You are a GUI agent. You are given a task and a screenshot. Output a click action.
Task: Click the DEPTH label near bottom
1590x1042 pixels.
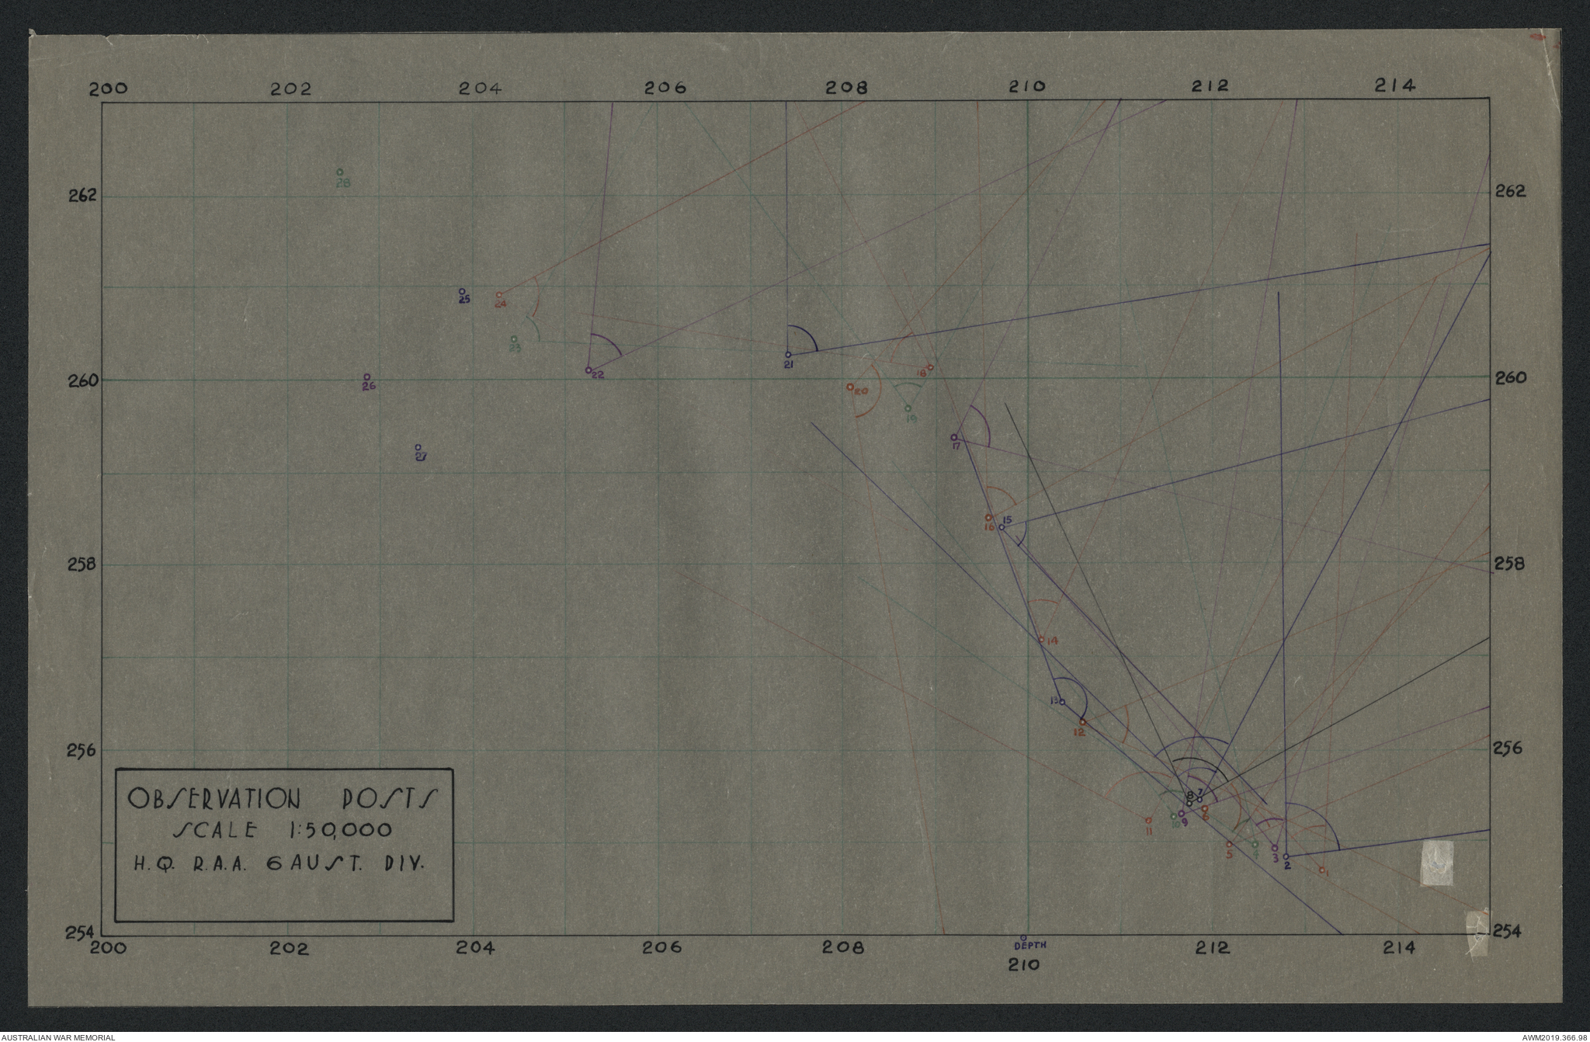(1031, 945)
